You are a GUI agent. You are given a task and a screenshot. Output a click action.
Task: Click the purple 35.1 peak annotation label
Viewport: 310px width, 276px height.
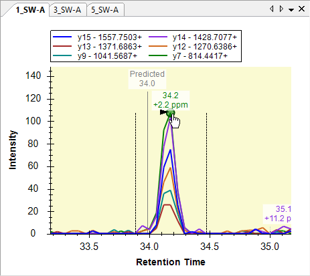[x=277, y=214]
